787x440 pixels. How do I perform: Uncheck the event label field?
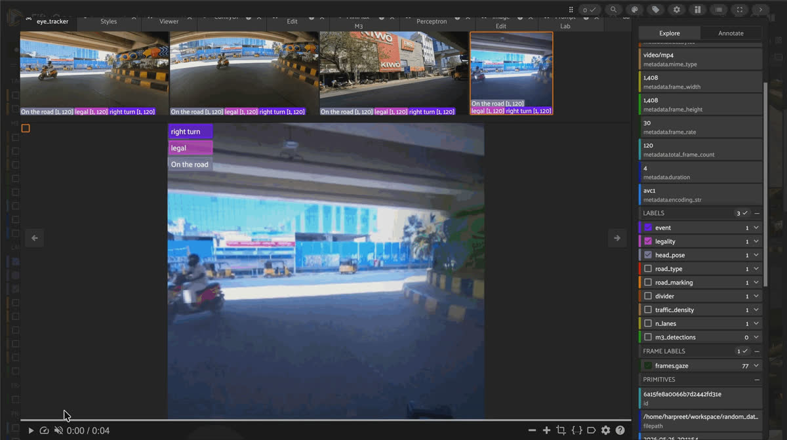tap(648, 228)
